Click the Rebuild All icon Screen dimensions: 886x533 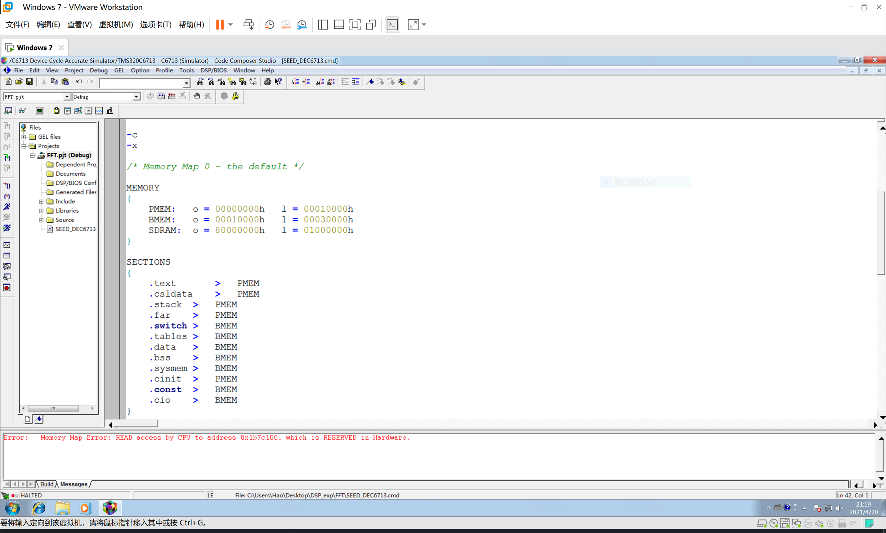(x=172, y=96)
